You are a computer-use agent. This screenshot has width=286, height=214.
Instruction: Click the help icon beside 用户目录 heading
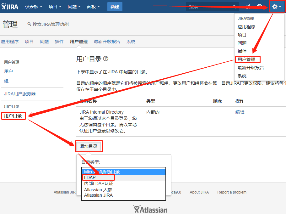[x=105, y=59]
